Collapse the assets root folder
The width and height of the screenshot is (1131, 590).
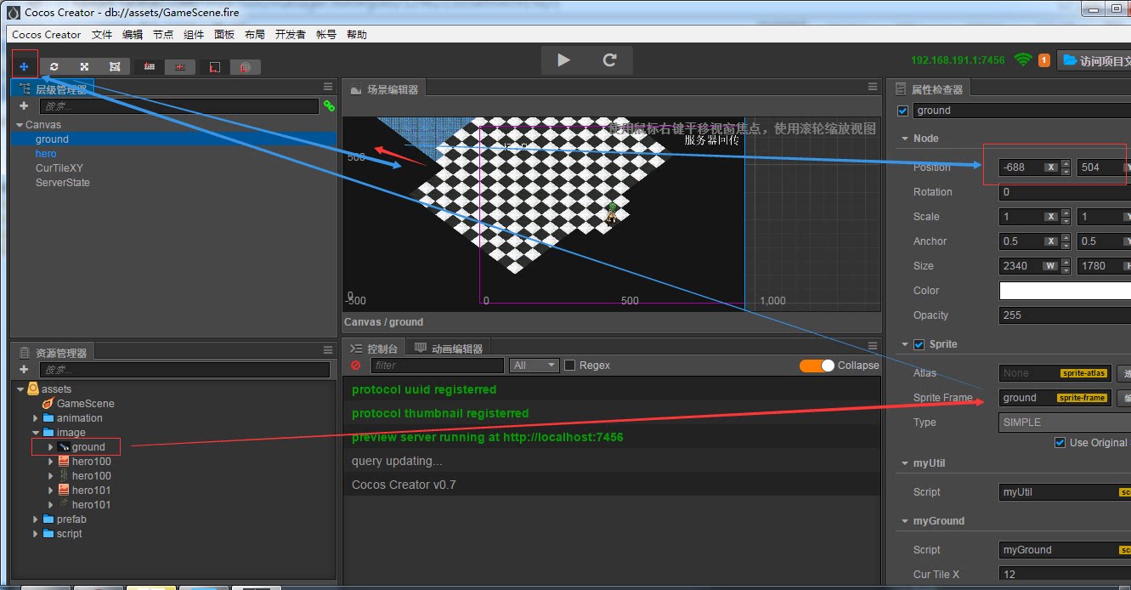coord(20,389)
